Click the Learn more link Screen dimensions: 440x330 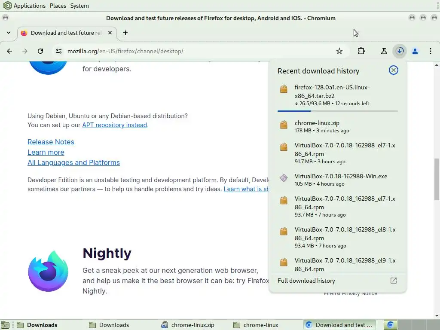tap(46, 153)
